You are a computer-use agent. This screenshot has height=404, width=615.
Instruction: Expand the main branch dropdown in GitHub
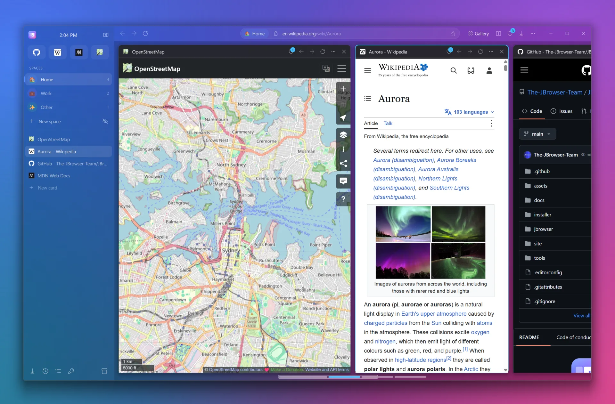click(537, 134)
